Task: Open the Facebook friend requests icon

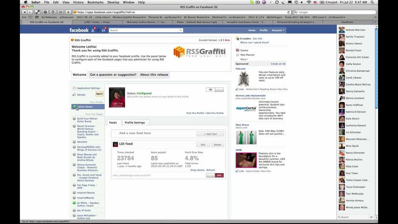Action: 92,30
